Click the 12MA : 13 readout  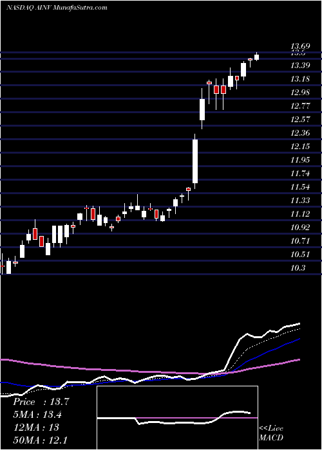tap(36, 427)
